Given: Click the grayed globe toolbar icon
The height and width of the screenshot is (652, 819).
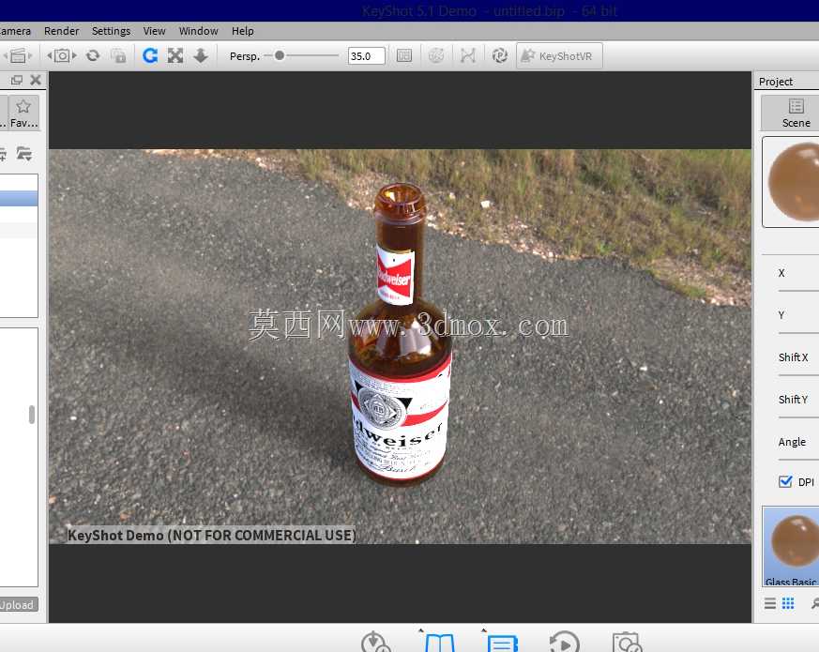Looking at the screenshot, I should [436, 55].
